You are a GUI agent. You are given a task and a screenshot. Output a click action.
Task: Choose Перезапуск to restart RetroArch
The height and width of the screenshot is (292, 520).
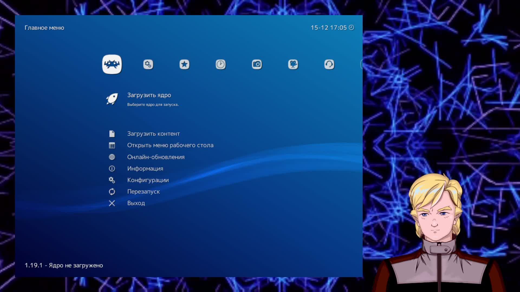click(143, 192)
